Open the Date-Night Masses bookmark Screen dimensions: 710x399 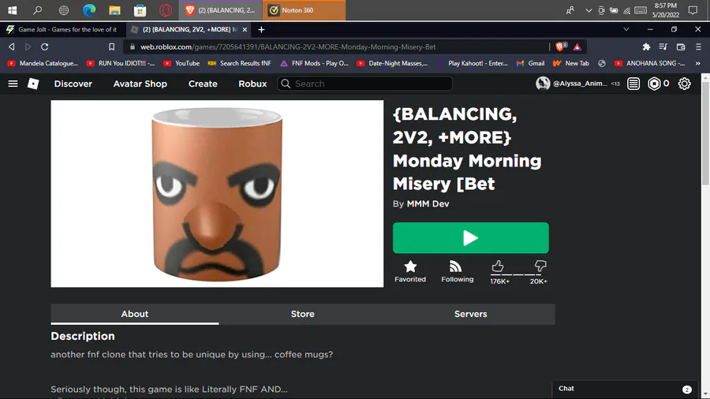click(x=392, y=63)
